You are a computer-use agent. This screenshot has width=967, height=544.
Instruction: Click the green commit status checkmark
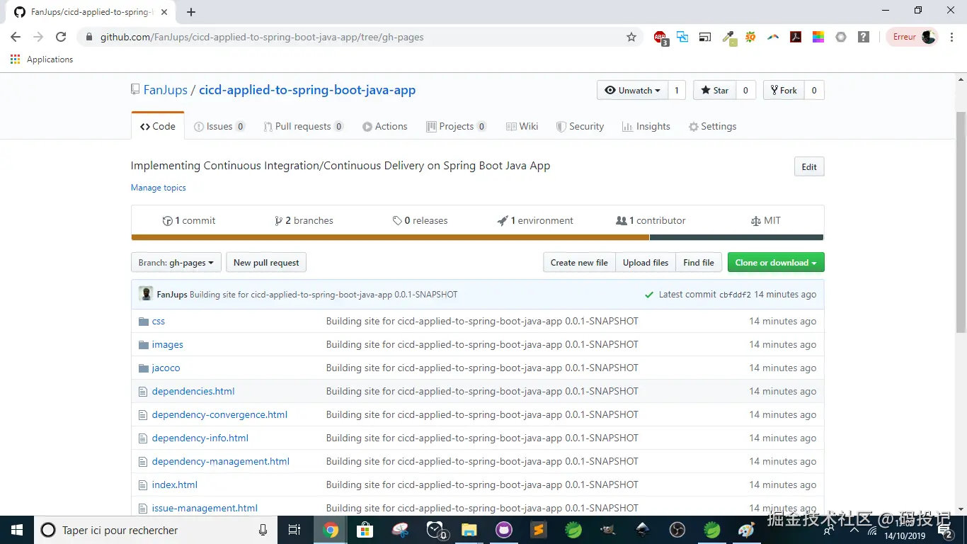click(649, 295)
